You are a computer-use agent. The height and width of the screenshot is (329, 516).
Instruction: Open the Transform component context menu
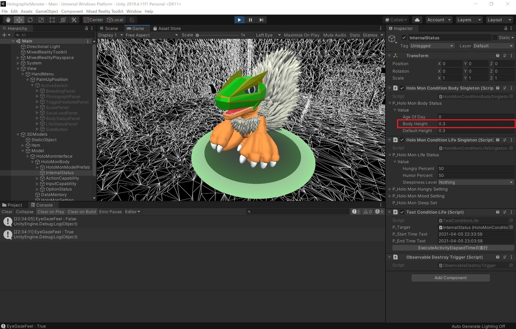pos(510,56)
